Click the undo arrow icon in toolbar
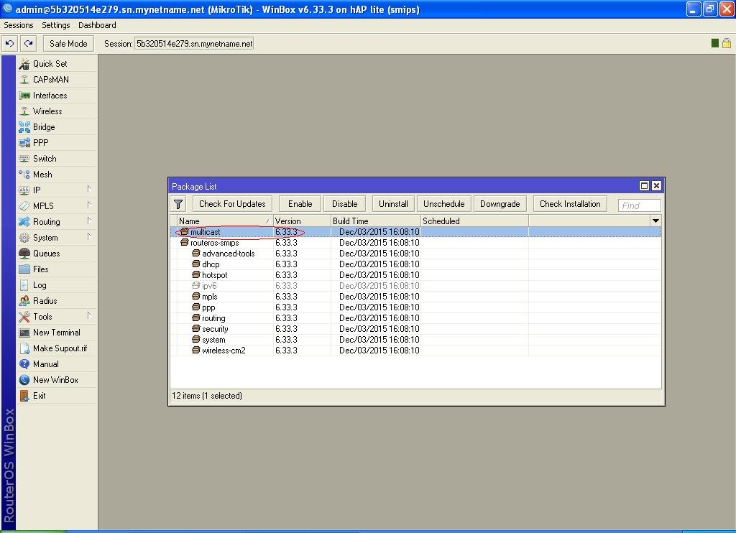 10,43
